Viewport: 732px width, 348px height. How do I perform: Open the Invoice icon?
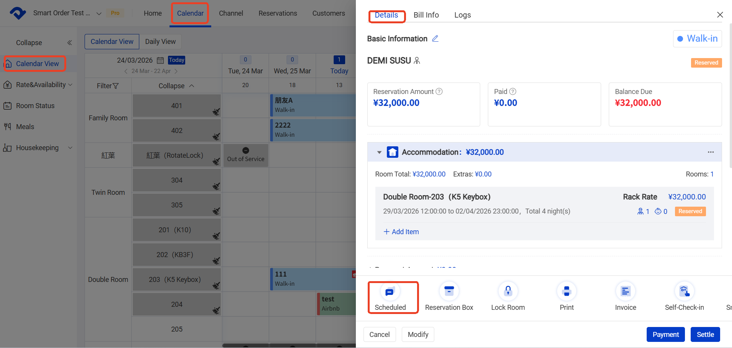pos(625,292)
